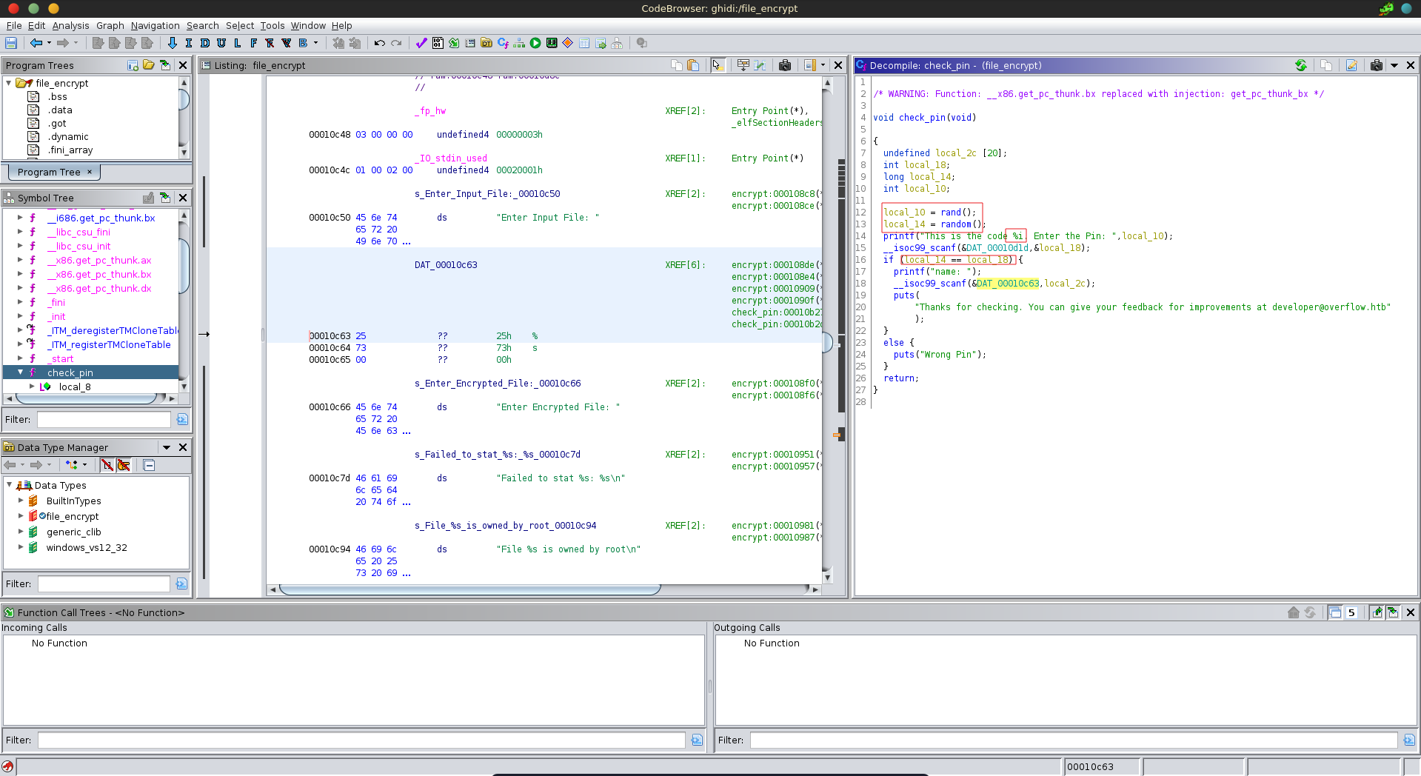Click random() call in decompiled code

955,224
